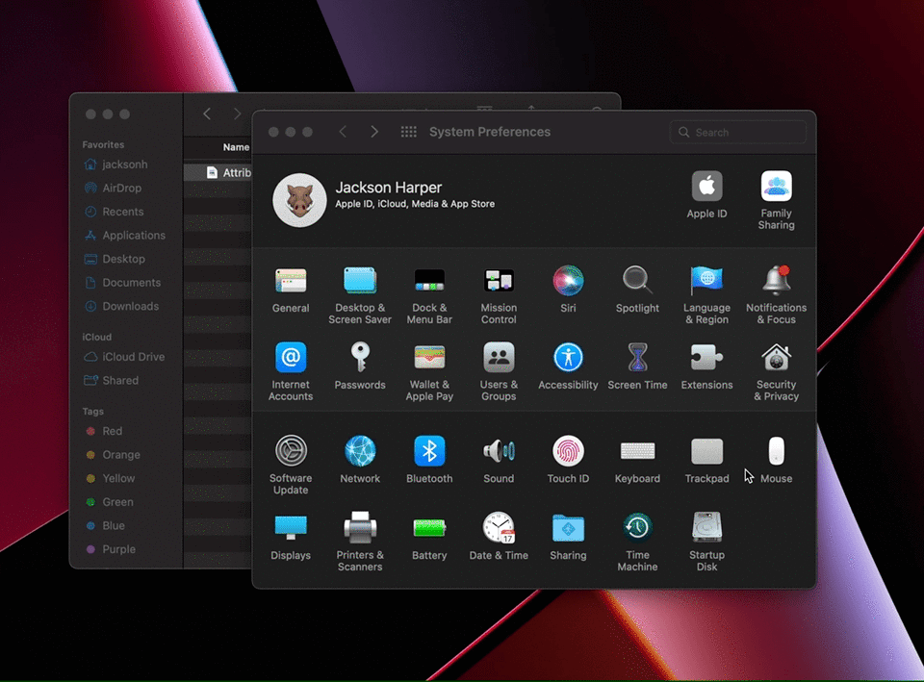Go forward in System Preferences
The width and height of the screenshot is (924, 682).
(374, 132)
